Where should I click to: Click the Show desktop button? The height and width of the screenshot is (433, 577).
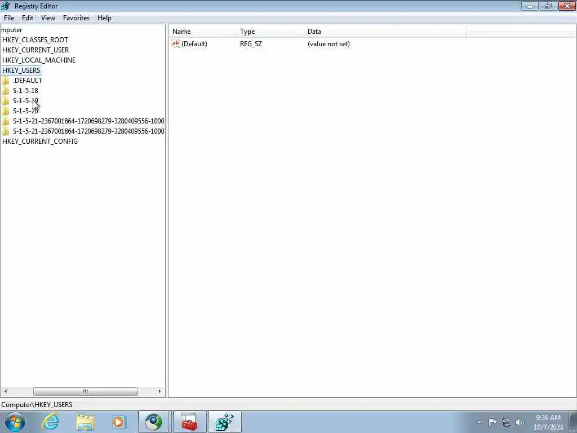click(572, 422)
